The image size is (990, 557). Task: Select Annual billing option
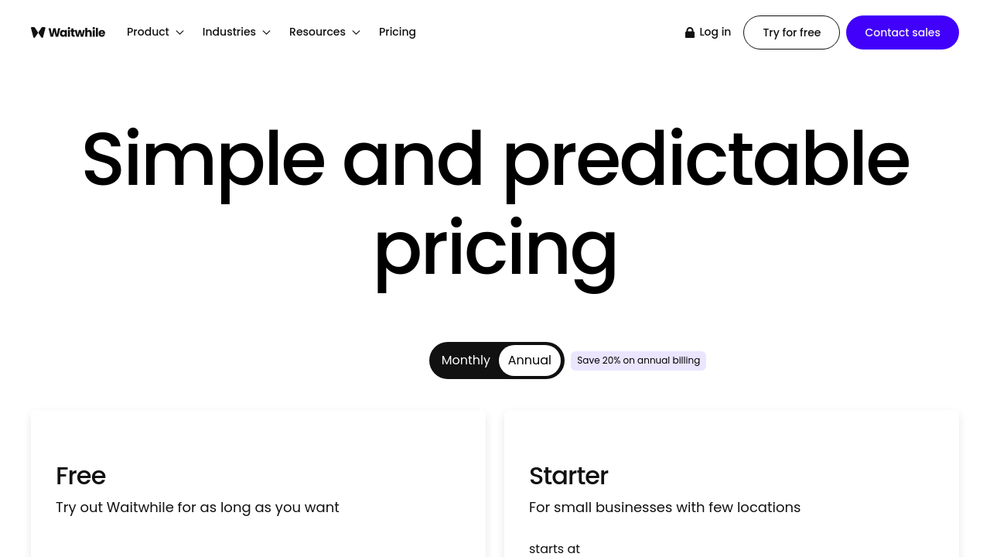tap(530, 361)
